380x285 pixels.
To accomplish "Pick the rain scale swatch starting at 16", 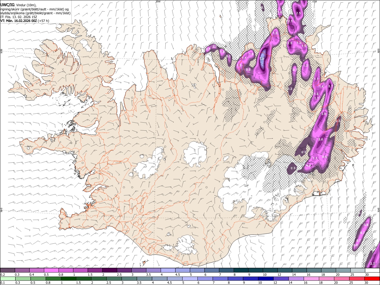I will [312, 278].
